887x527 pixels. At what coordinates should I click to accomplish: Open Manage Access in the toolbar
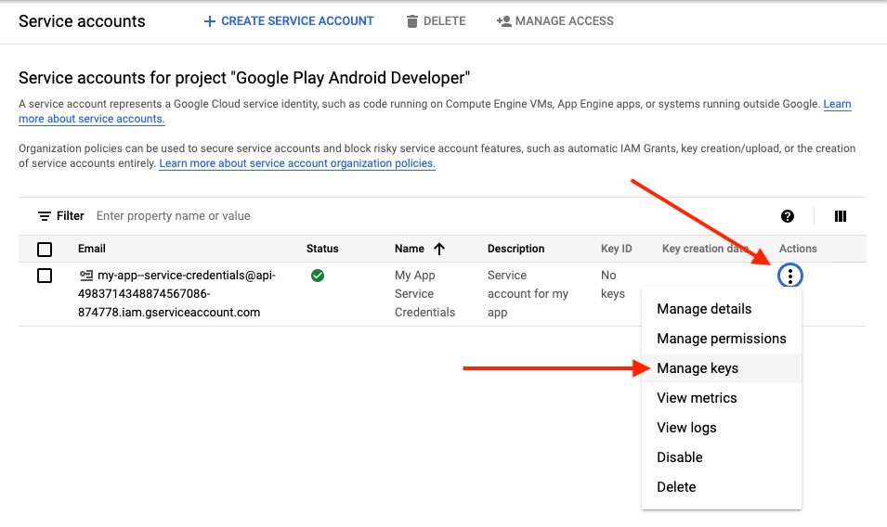coord(554,21)
